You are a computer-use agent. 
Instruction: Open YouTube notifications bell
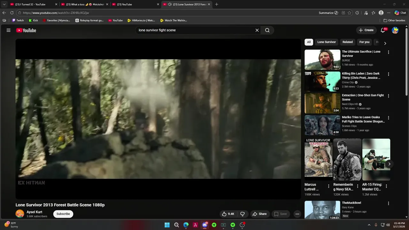(x=383, y=30)
